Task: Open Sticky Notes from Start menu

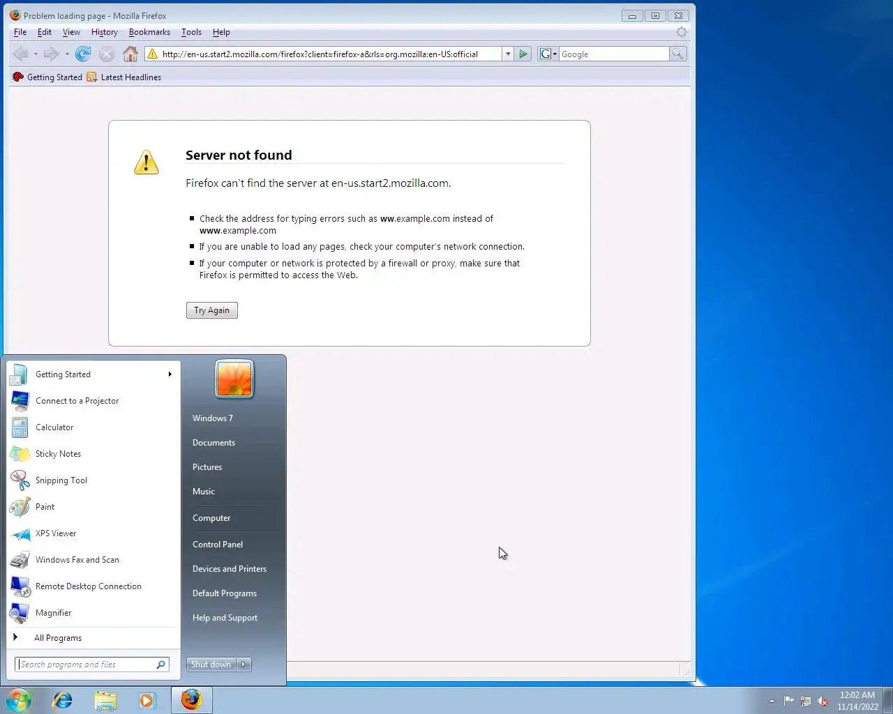Action: [x=93, y=454]
